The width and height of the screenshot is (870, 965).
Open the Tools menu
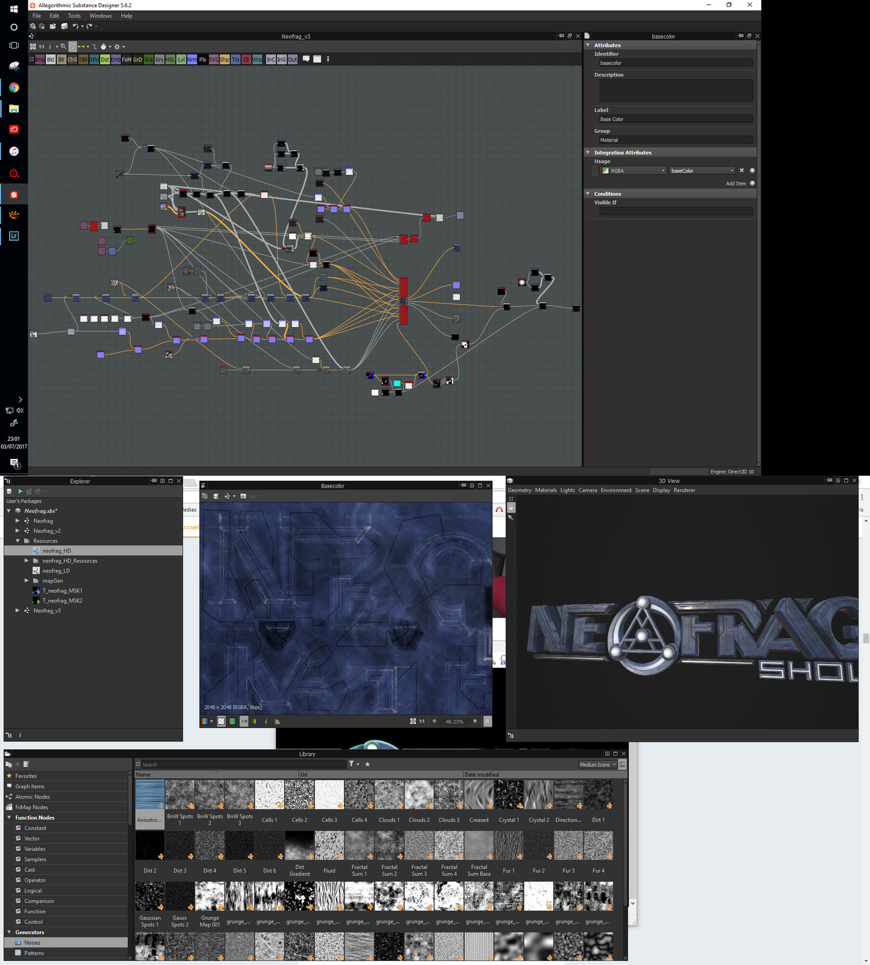pyautogui.click(x=74, y=16)
